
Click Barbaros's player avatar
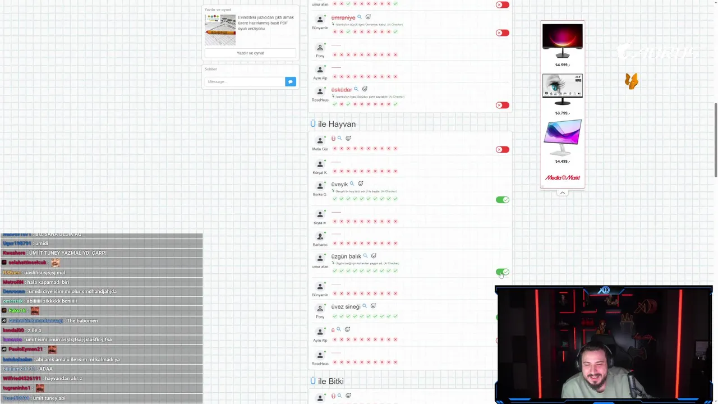pos(320,236)
